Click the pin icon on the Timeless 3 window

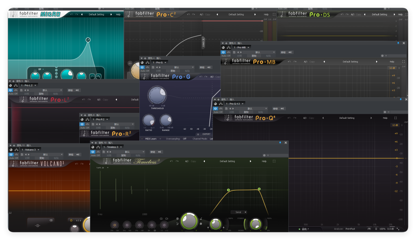coord(280,143)
